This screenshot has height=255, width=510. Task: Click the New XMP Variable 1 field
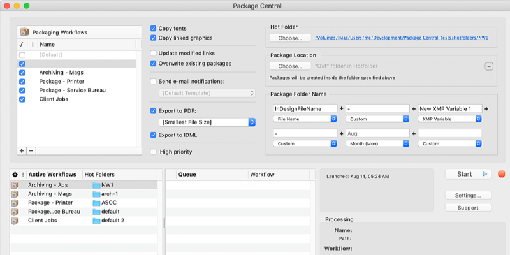pyautogui.click(x=450, y=109)
